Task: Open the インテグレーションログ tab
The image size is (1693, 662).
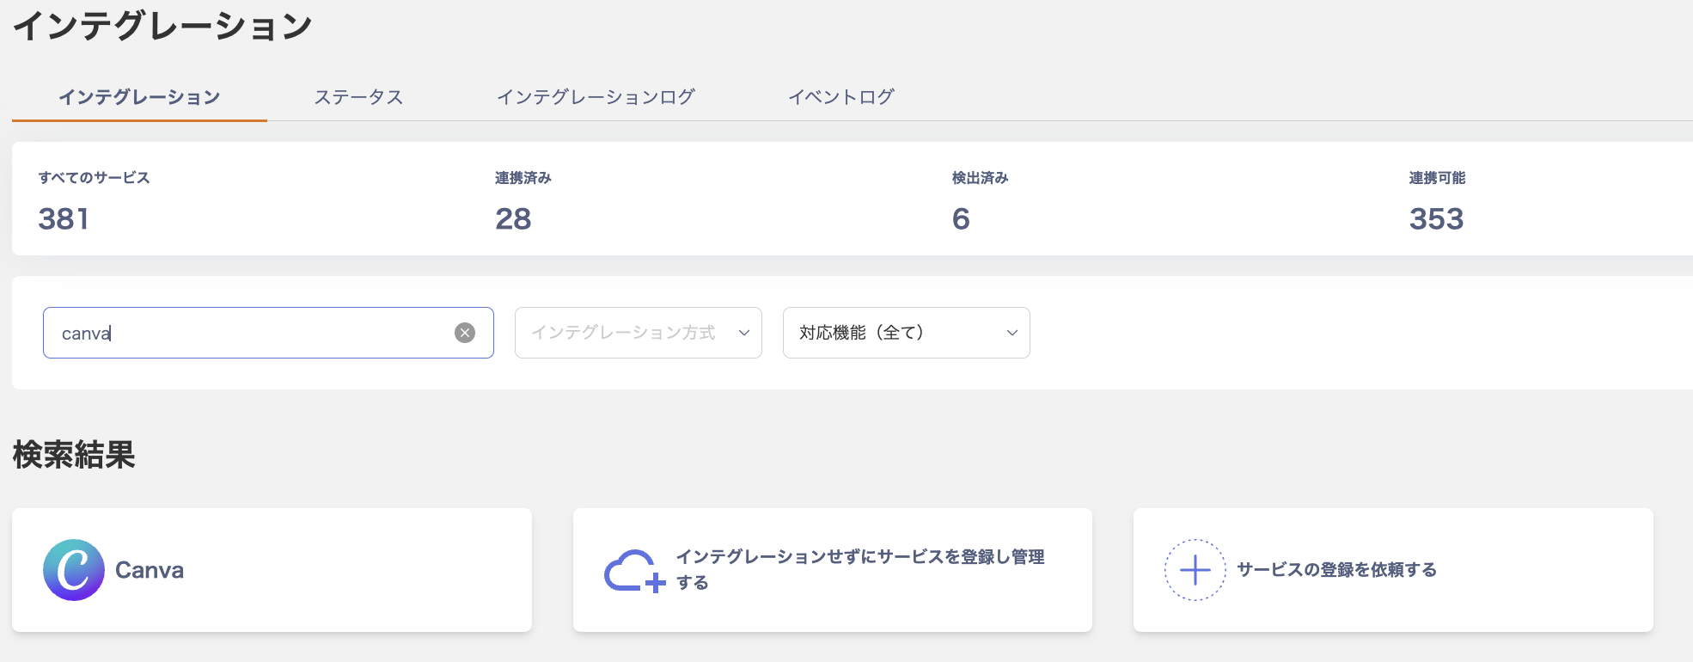Action: coord(596,97)
